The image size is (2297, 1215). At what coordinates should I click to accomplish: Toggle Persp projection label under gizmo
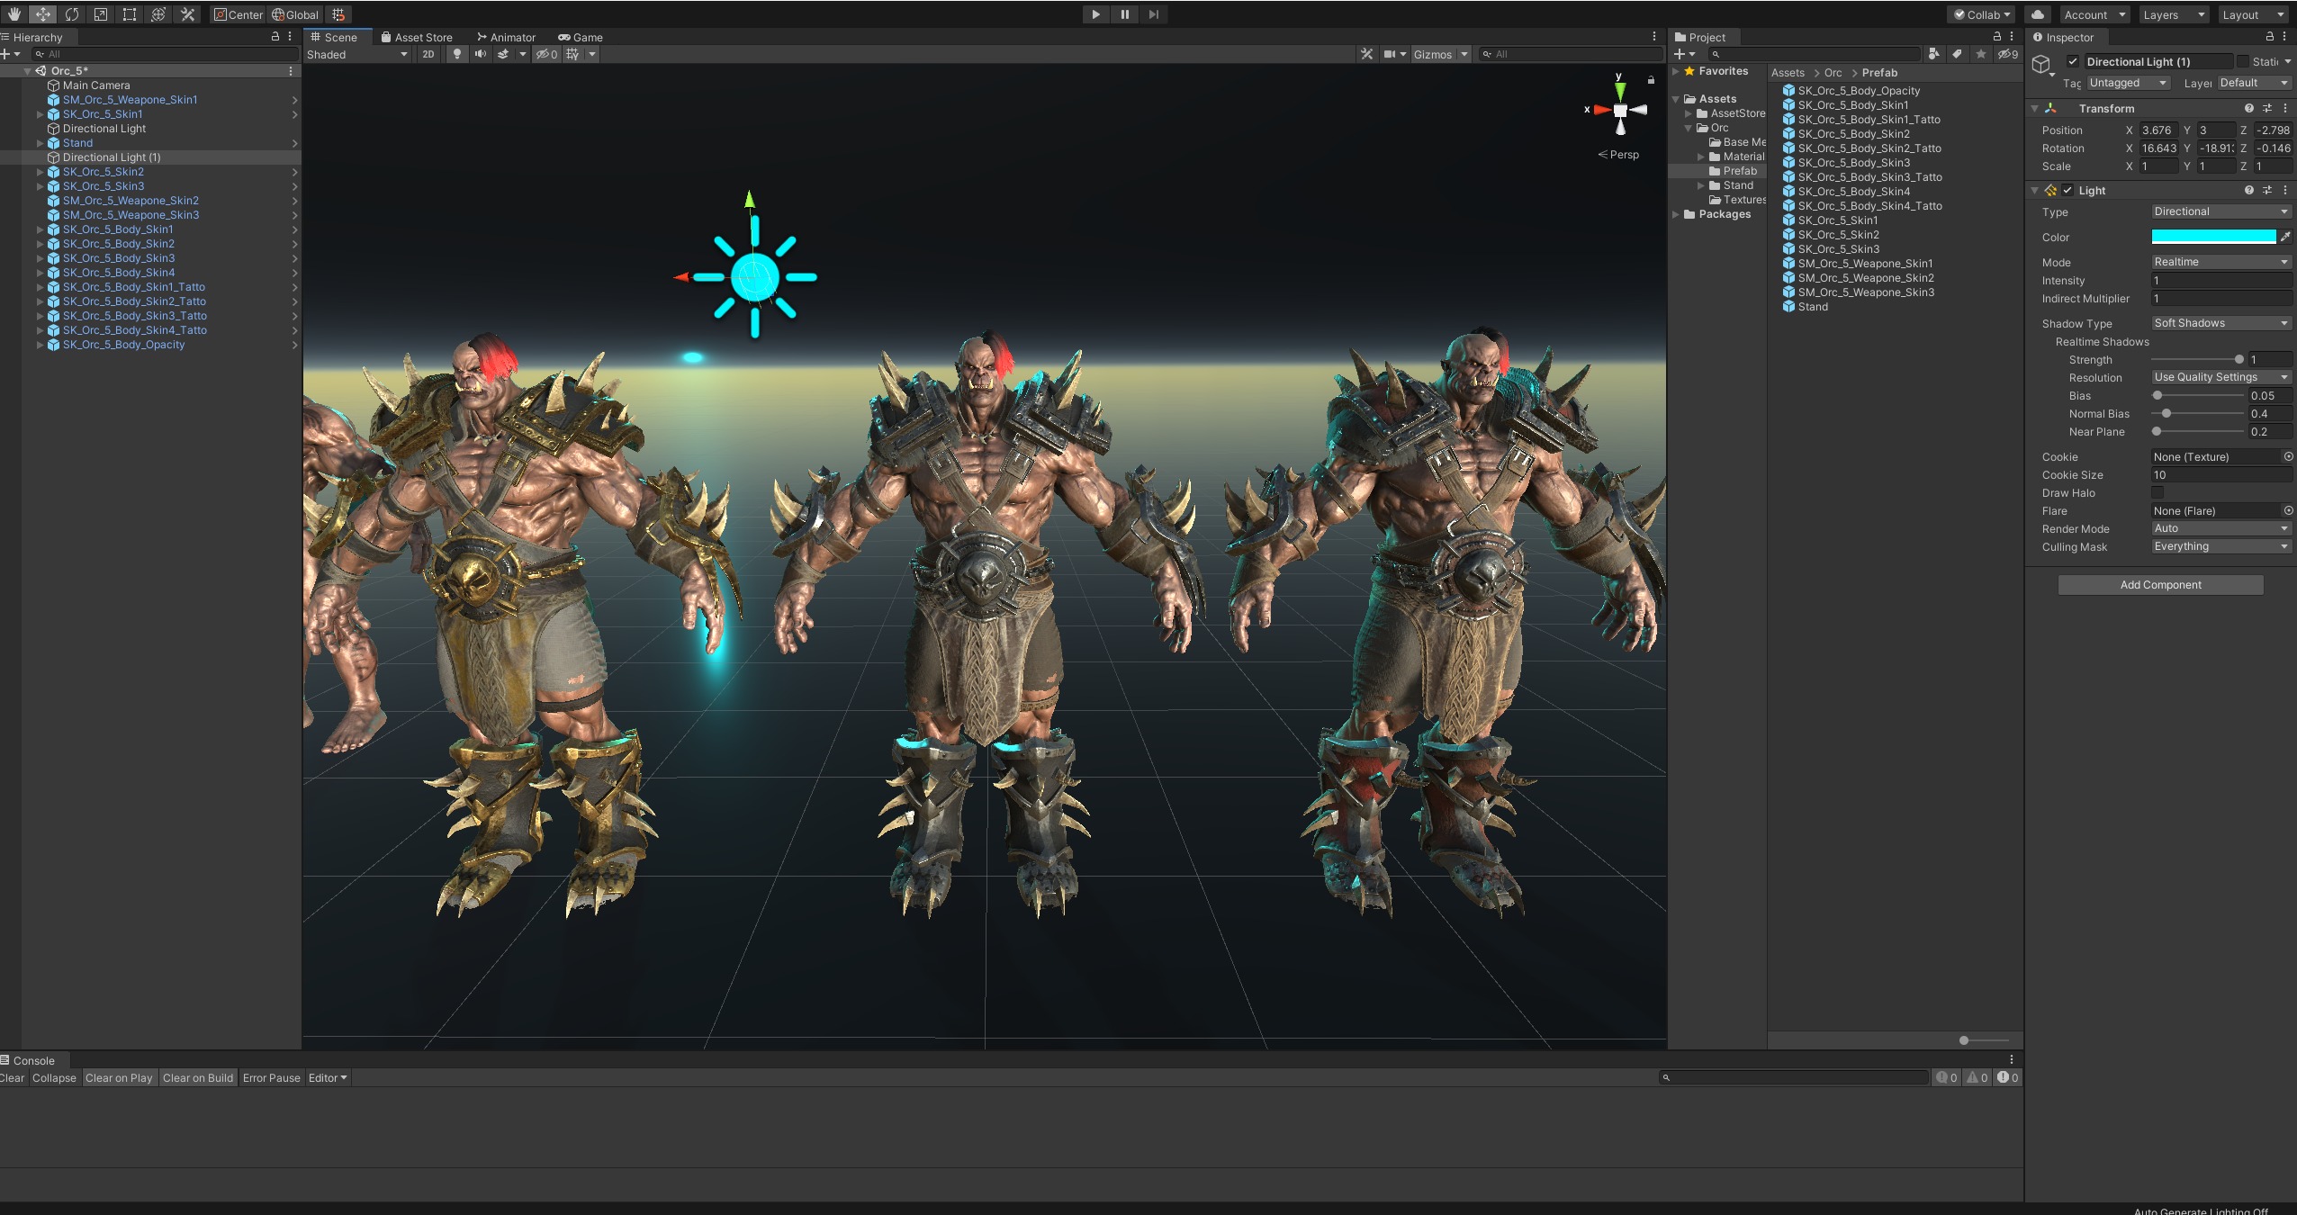pyautogui.click(x=1618, y=154)
